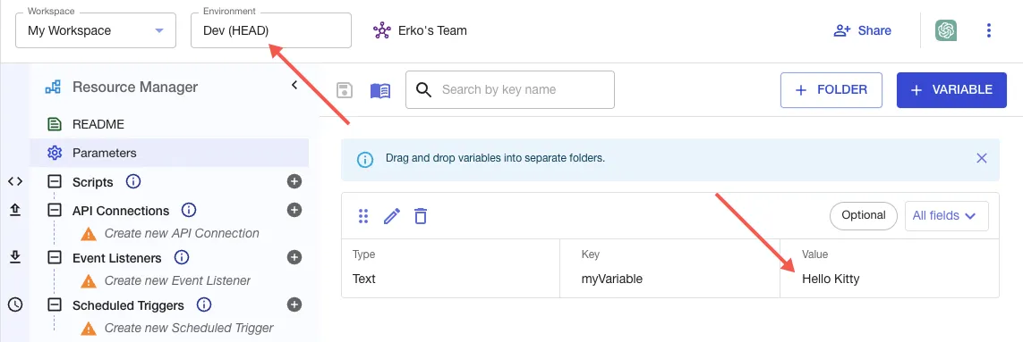Viewport: 1023px width, 342px height.
Task: Click the info icon in the banner
Action: [365, 159]
